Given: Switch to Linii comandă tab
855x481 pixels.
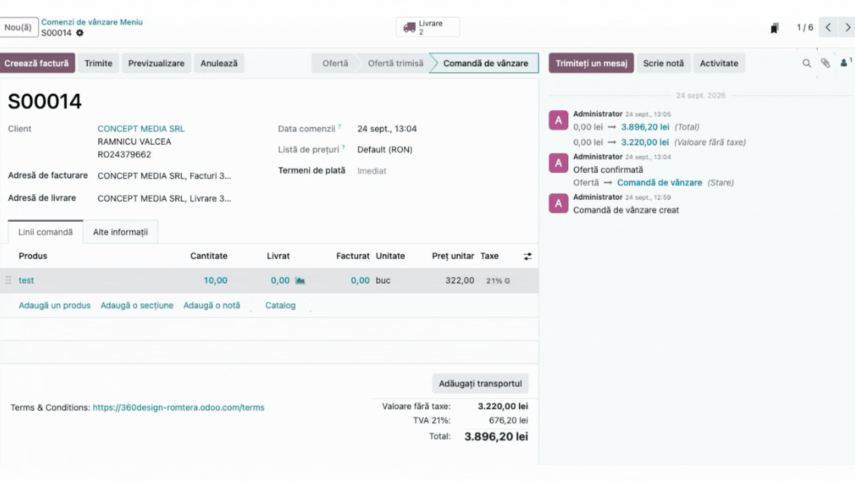Looking at the screenshot, I should [45, 232].
